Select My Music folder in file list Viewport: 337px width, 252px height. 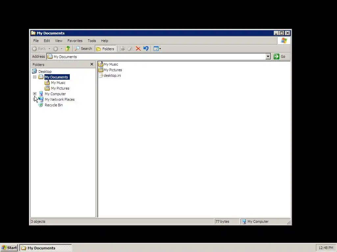click(x=111, y=64)
